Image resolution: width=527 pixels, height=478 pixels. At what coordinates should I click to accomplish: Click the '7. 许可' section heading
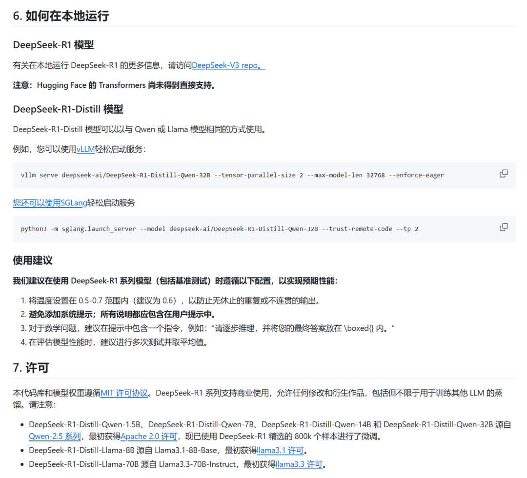30,368
